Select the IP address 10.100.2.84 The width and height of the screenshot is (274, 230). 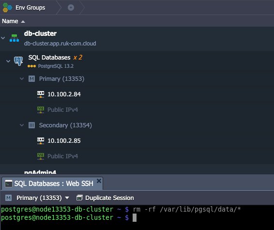(64, 94)
